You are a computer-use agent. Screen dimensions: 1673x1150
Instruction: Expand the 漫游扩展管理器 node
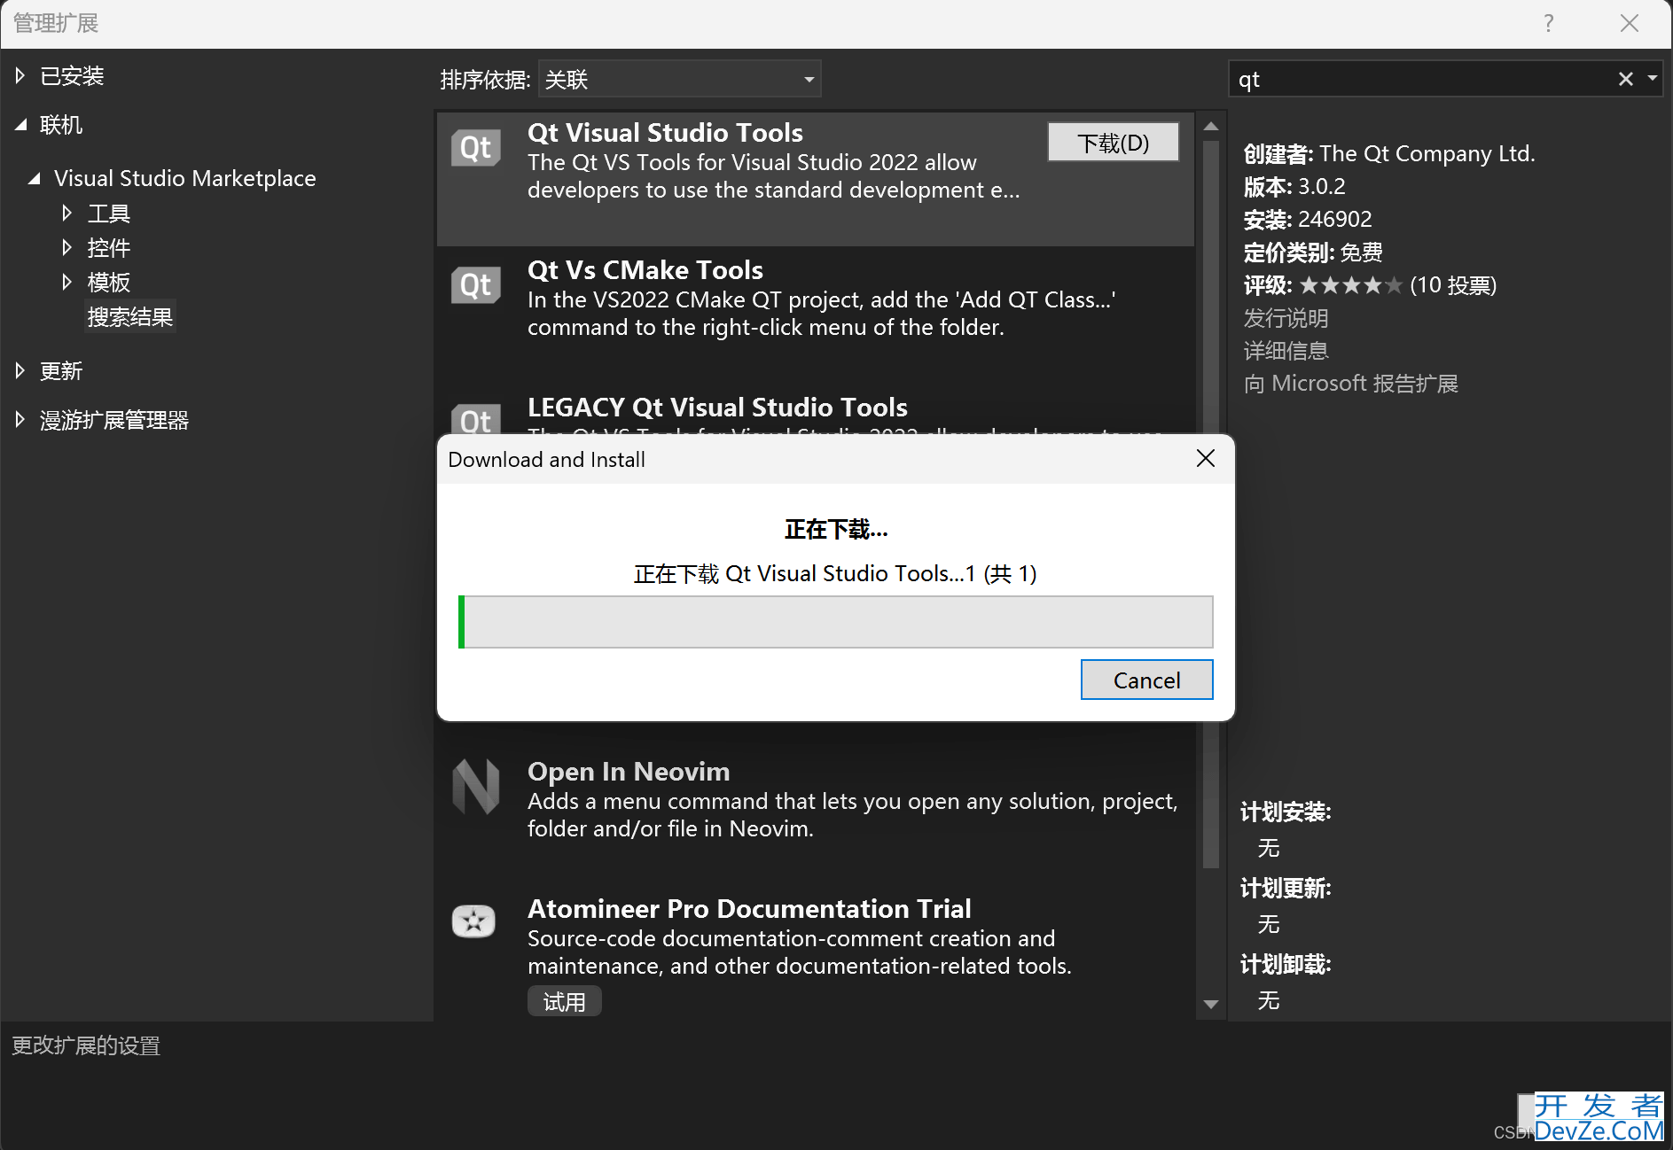20,420
